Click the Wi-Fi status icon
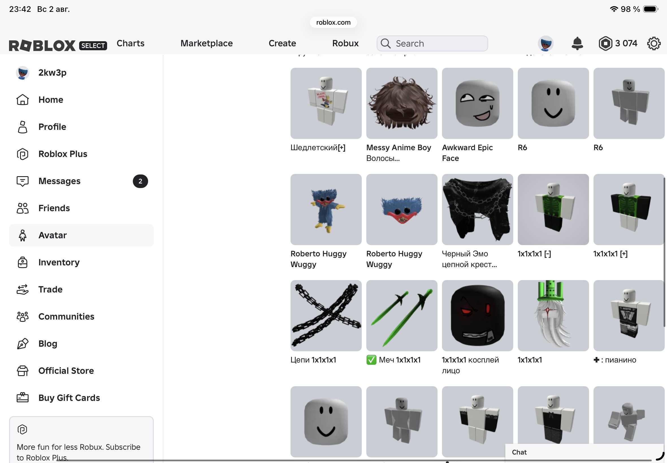Screen dimensions: 667x463 [x=614, y=9]
